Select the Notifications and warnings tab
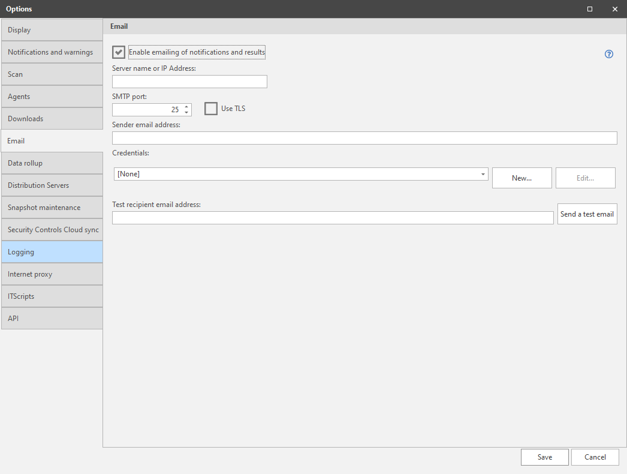This screenshot has width=627, height=474. [52, 52]
